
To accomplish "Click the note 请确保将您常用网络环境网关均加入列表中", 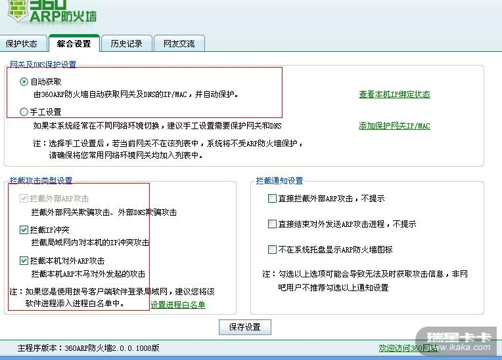I will [126, 155].
